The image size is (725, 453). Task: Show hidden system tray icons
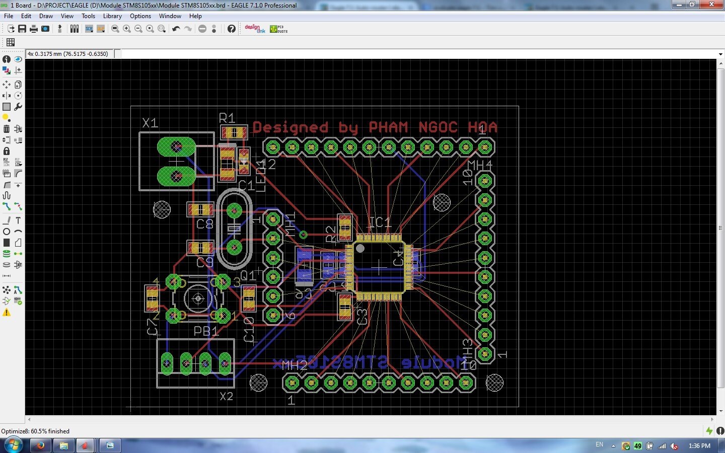613,446
